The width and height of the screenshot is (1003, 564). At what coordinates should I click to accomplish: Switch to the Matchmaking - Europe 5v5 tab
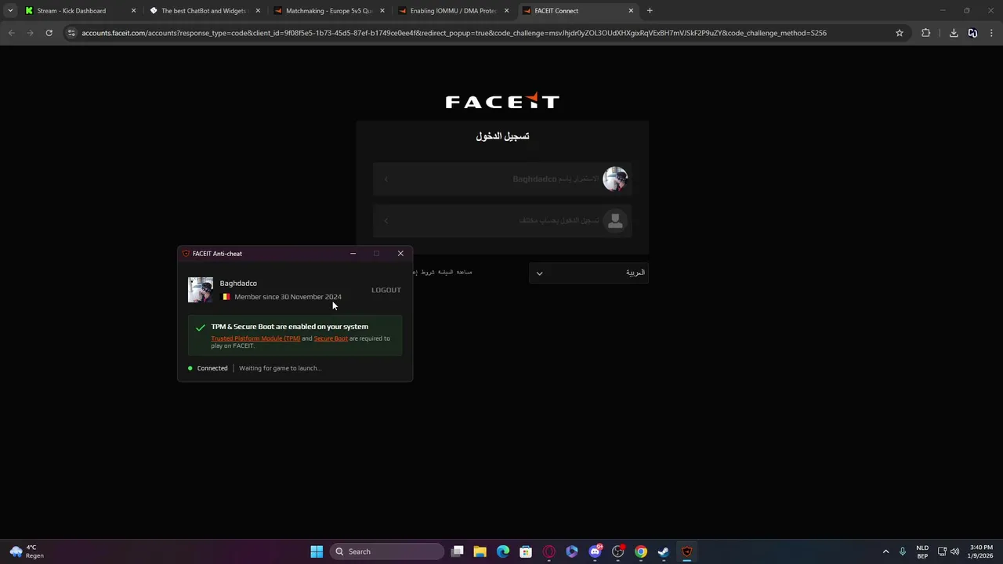(328, 11)
